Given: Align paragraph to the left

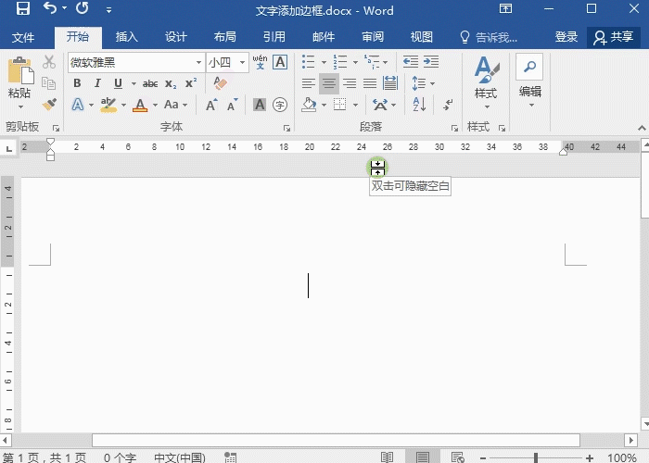Looking at the screenshot, I should [309, 83].
